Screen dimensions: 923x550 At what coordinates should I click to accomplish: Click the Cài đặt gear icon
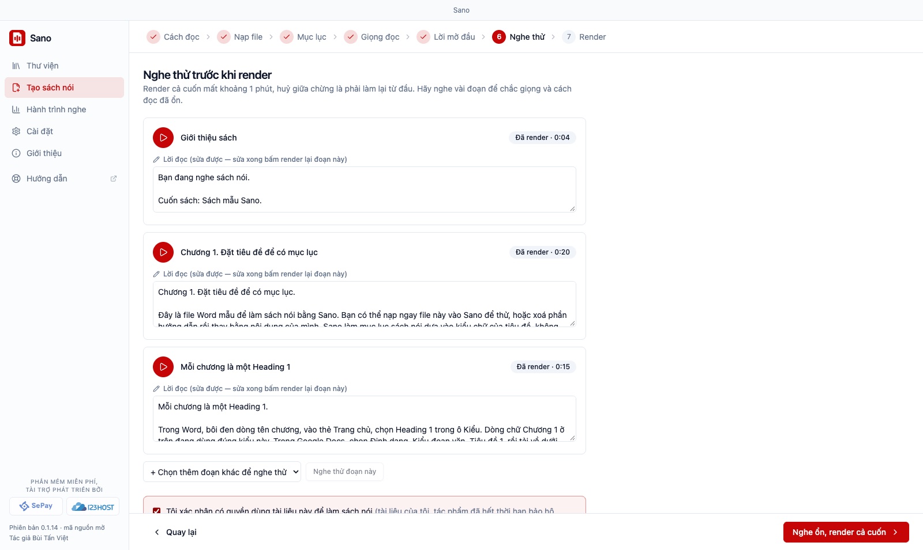[x=16, y=131]
